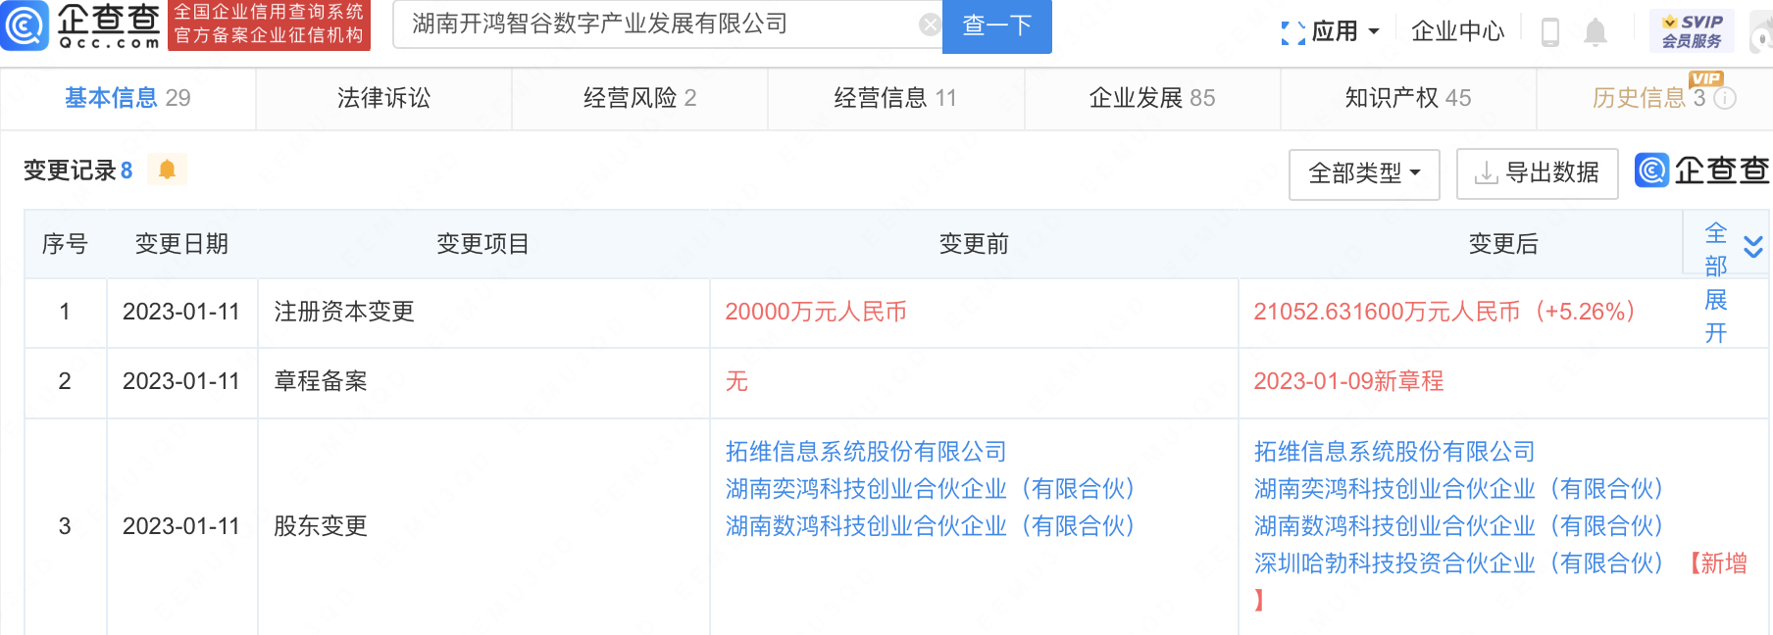Viewport: 1773px width, 635px height.
Task: Open 企业中心 in the header
Action: click(1457, 31)
